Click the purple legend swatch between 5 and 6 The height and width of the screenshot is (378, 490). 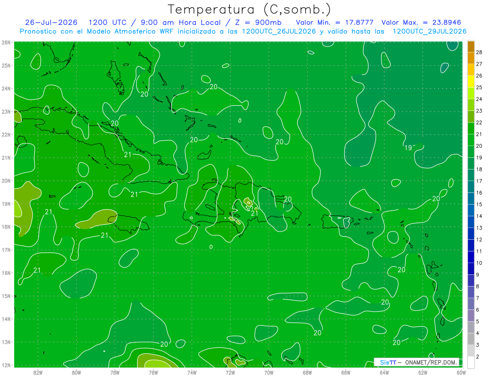[471, 316]
